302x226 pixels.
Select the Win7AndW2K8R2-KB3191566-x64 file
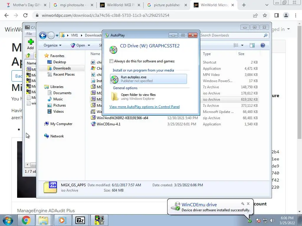click(122, 118)
